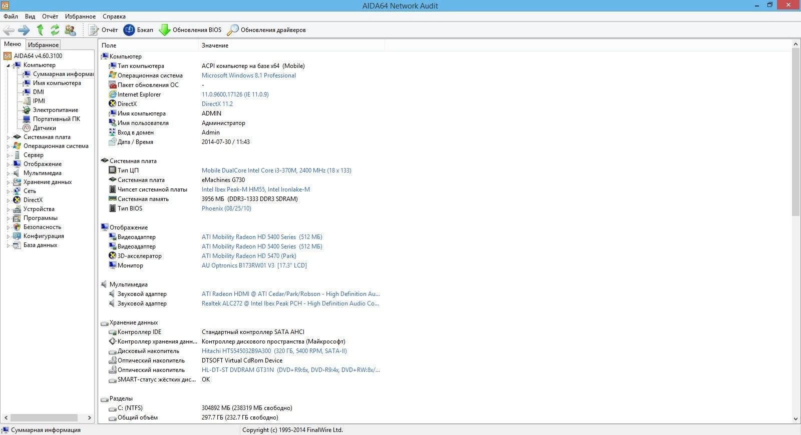Expand the Программы tree node

(8, 218)
